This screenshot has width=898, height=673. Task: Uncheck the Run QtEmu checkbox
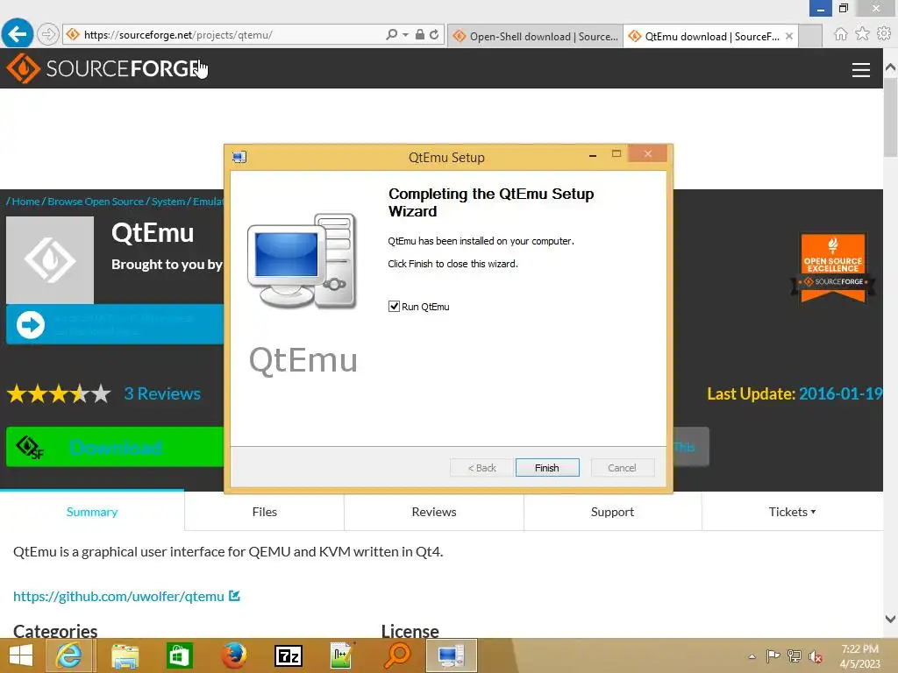(x=394, y=307)
